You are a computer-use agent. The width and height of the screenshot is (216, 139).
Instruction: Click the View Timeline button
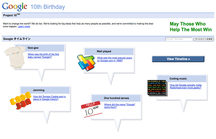(x=178, y=59)
